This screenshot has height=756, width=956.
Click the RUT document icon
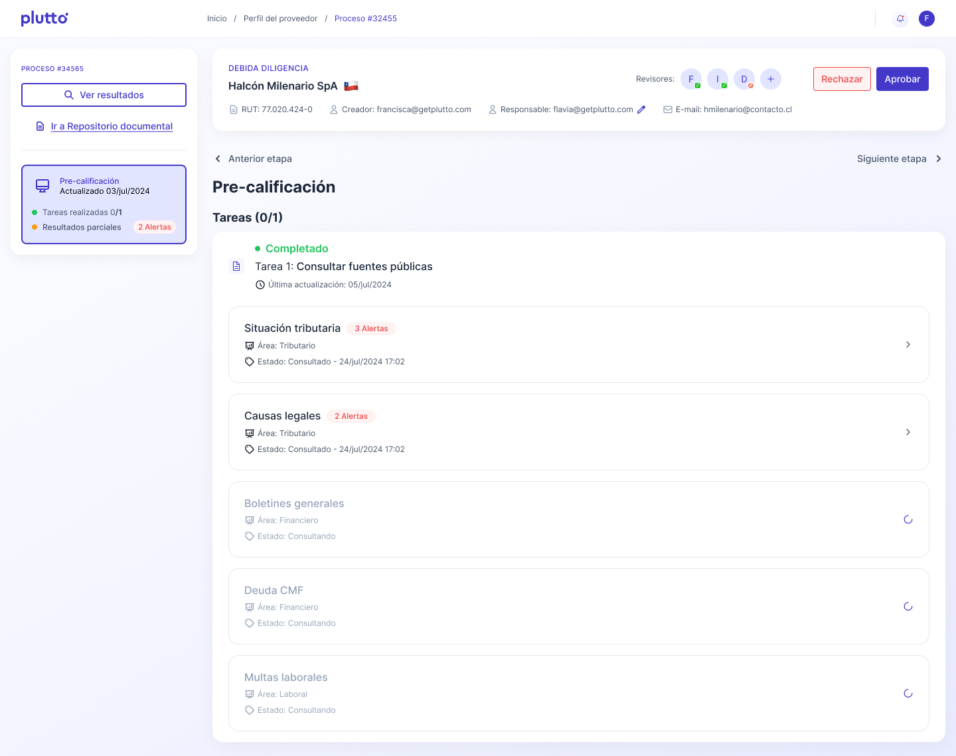[x=233, y=110]
